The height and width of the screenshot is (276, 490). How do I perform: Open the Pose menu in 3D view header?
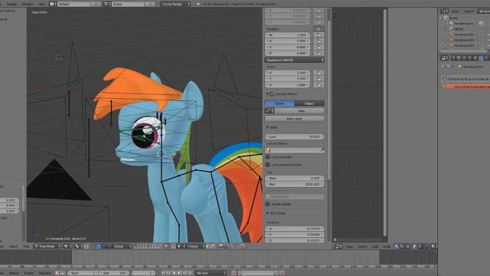coord(26,246)
